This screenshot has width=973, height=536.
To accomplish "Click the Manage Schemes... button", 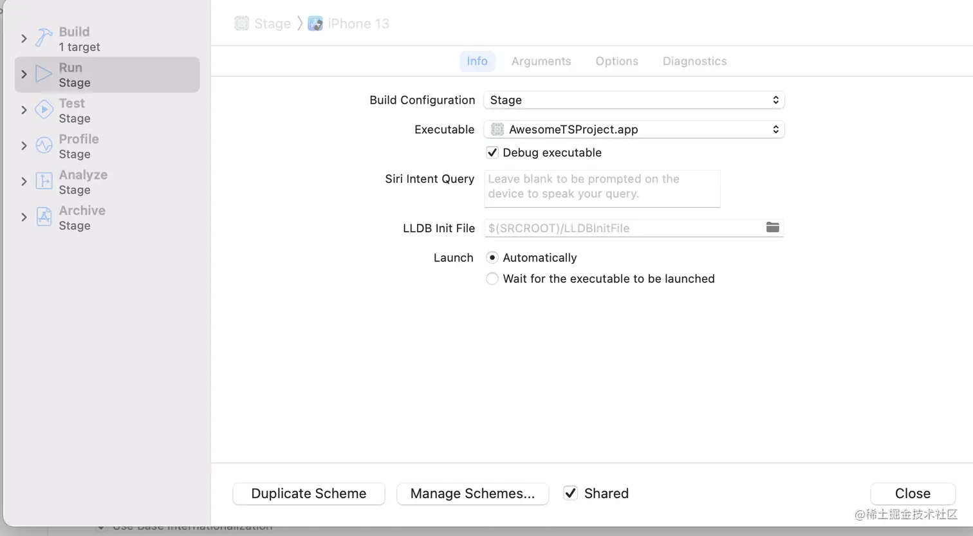I will (472, 494).
